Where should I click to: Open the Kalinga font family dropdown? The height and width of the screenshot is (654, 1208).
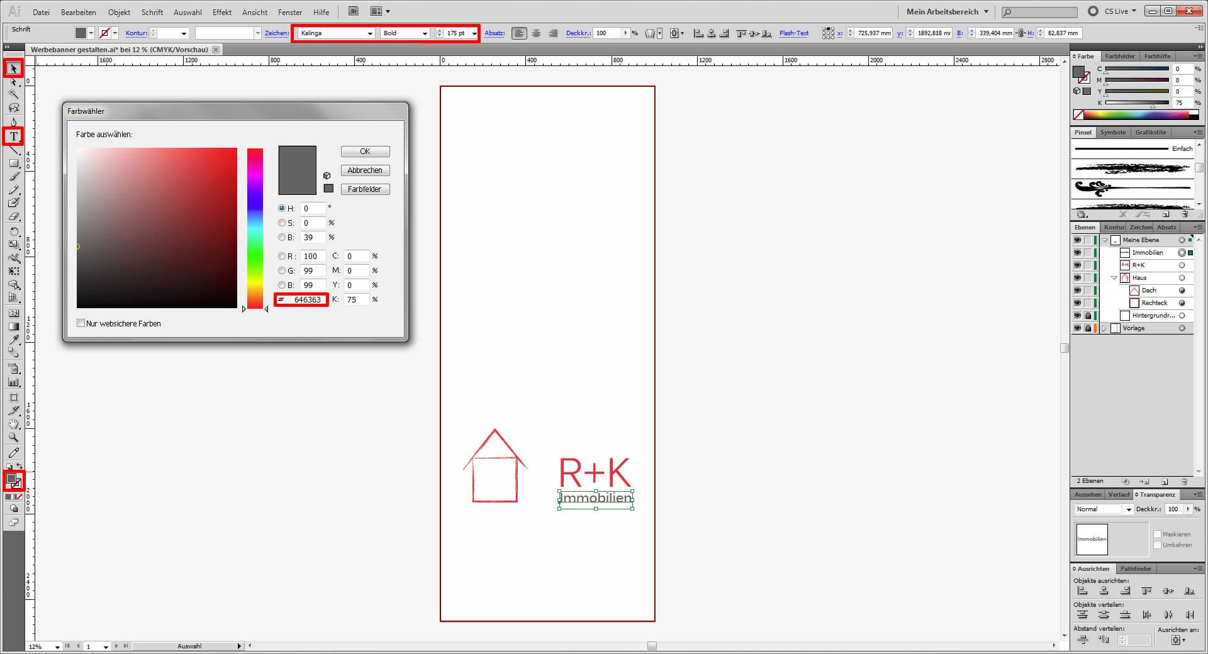[x=369, y=33]
